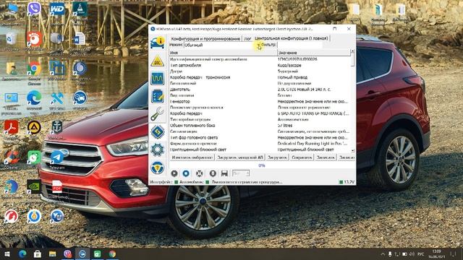Screen dimensions: 463x260
Task: Select the Тип автомобиля row
Action: tap(260, 66)
